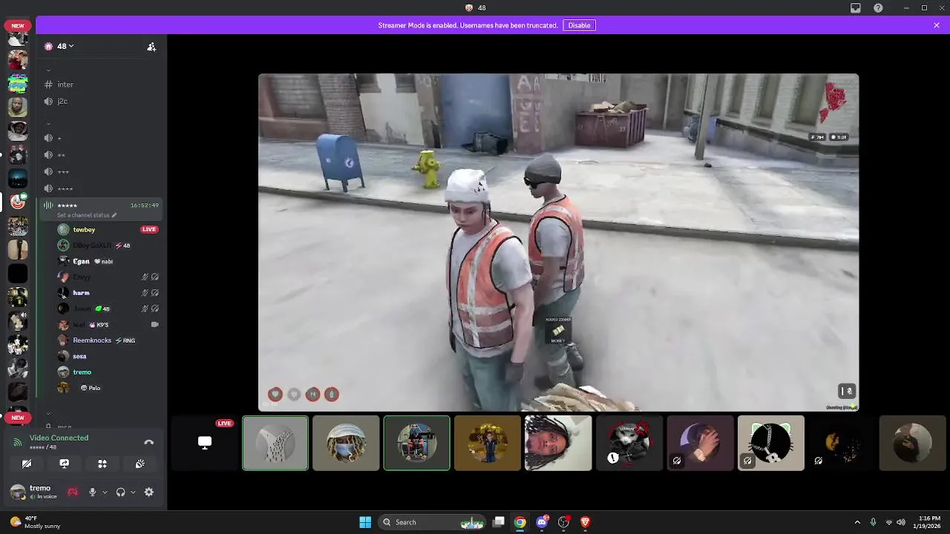
Task: Toggle screen sharing in the voice panel
Action: point(65,464)
